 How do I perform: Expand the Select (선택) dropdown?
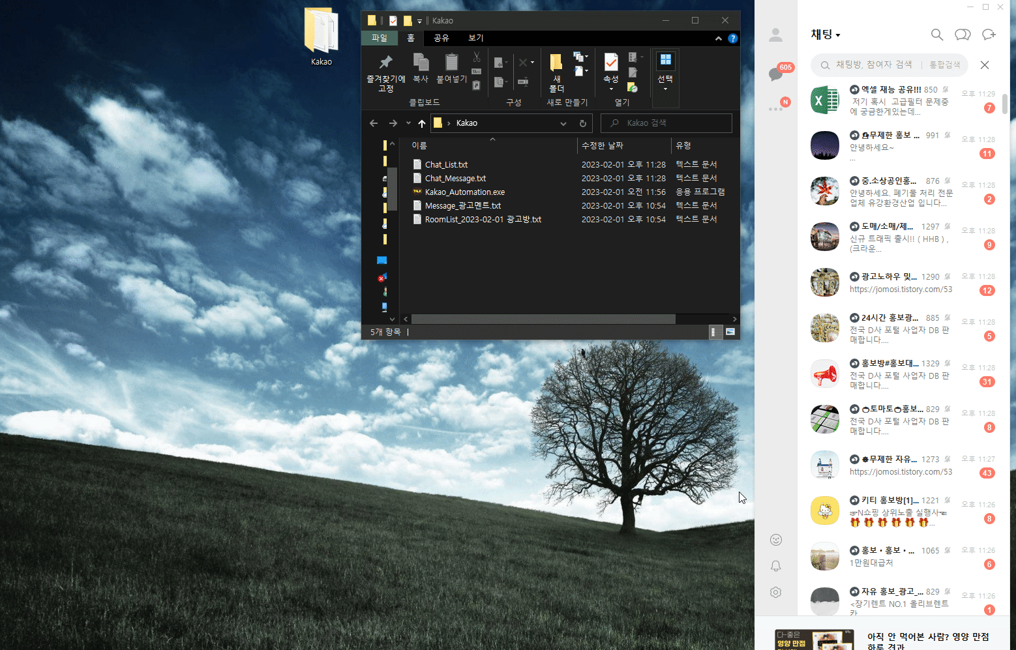665,89
